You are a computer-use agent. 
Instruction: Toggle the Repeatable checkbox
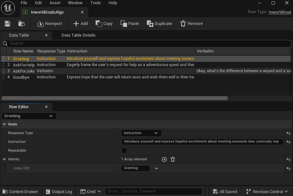click(x=124, y=151)
